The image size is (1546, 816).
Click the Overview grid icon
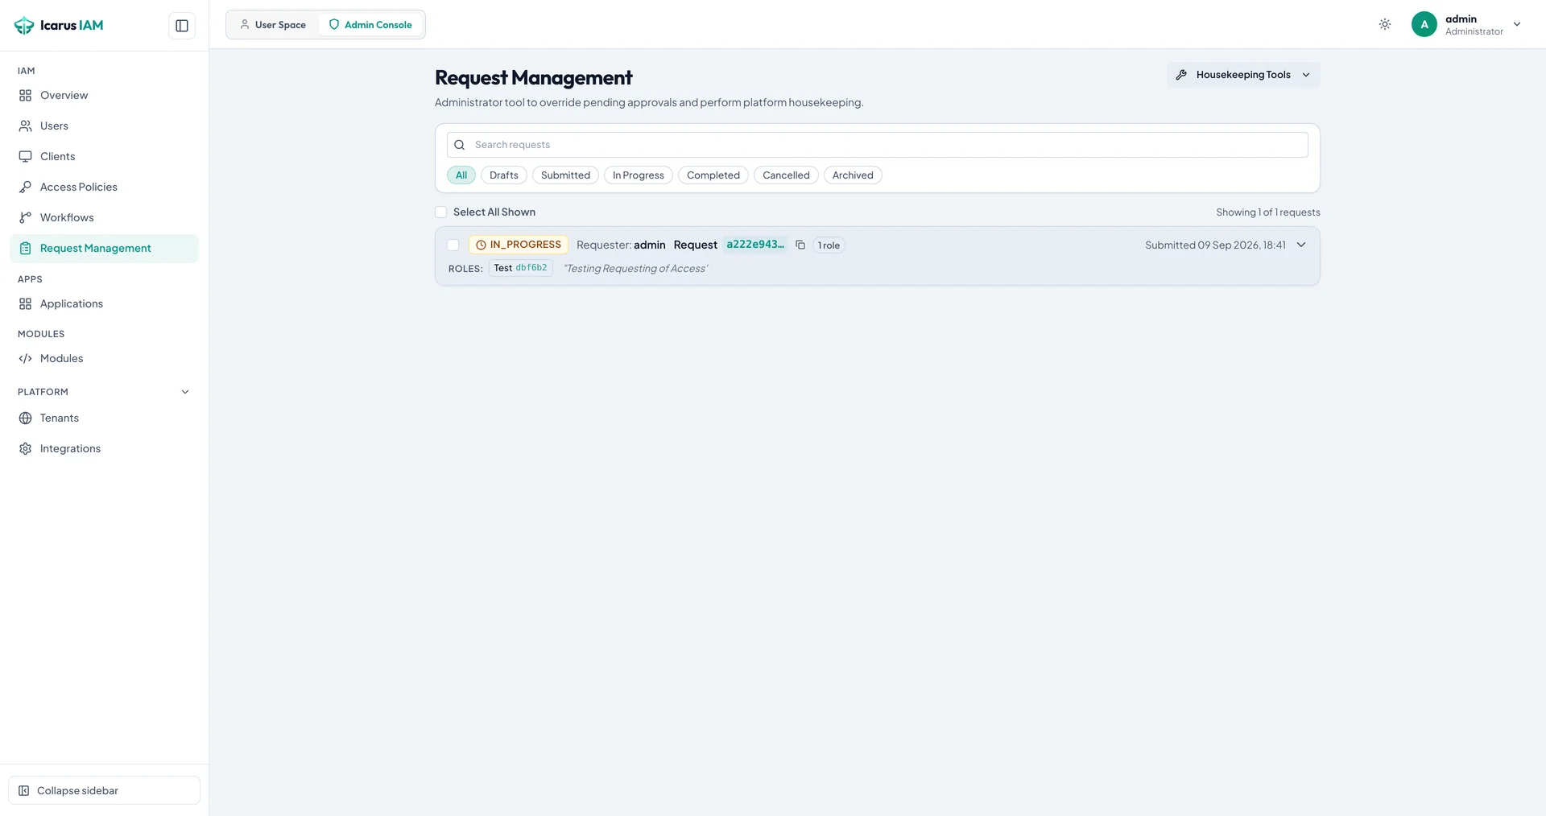pyautogui.click(x=26, y=95)
